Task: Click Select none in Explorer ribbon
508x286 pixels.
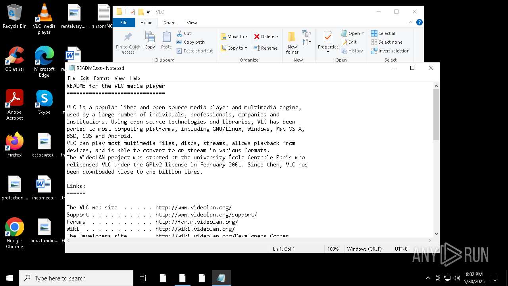Action: click(387, 42)
